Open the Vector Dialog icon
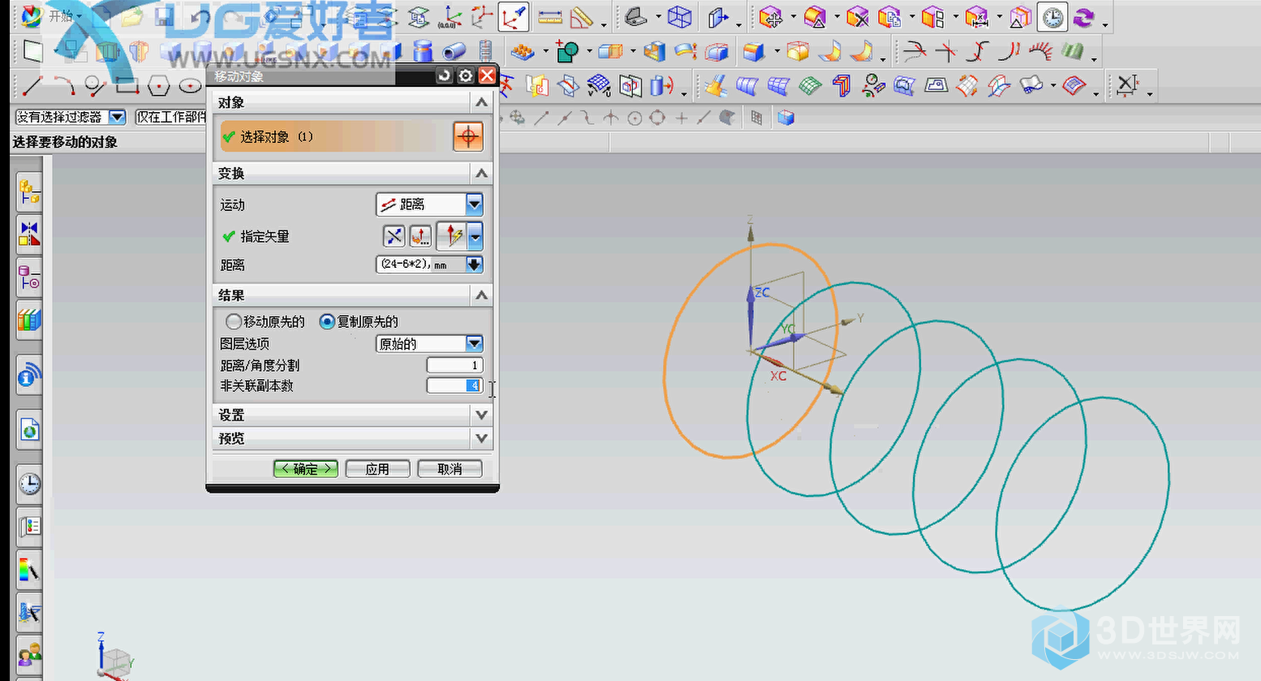Image resolution: width=1261 pixels, height=681 pixels. (420, 236)
